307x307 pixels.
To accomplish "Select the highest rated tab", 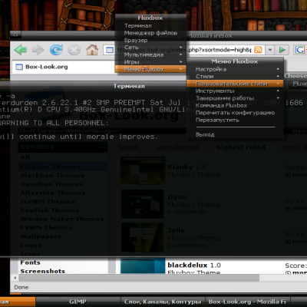I will point(241,147).
